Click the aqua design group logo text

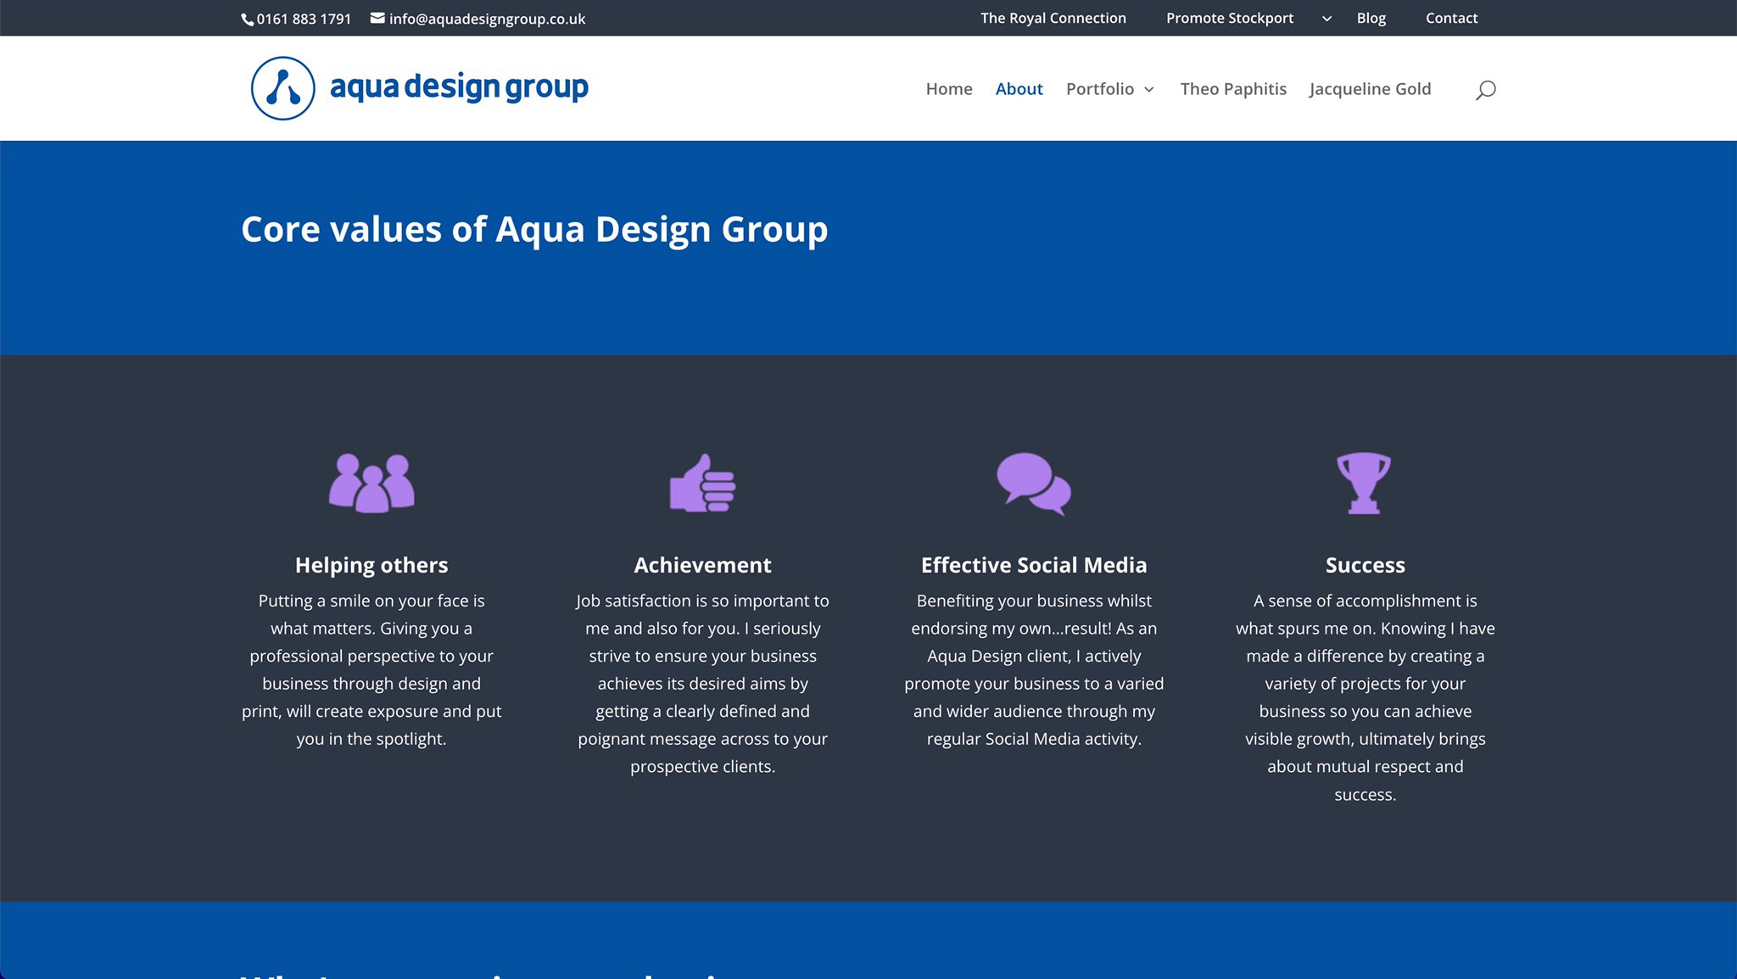tap(459, 87)
